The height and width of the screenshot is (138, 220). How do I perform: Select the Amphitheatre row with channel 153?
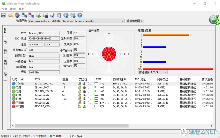[112, 99]
